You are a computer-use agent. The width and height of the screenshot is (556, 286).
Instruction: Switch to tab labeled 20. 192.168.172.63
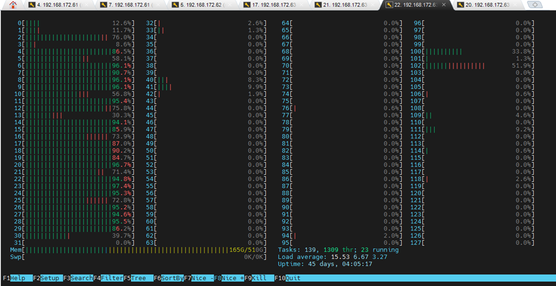click(x=487, y=5)
